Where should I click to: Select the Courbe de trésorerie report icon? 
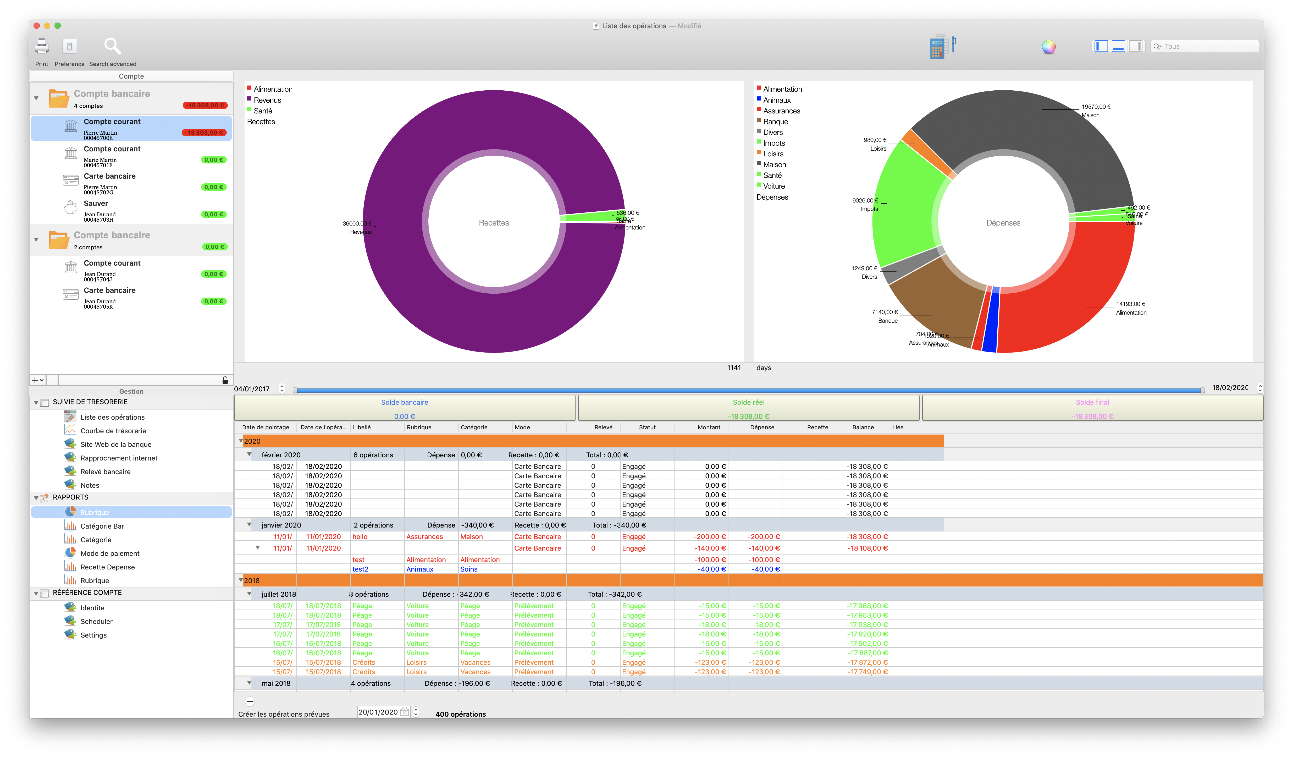pos(70,431)
